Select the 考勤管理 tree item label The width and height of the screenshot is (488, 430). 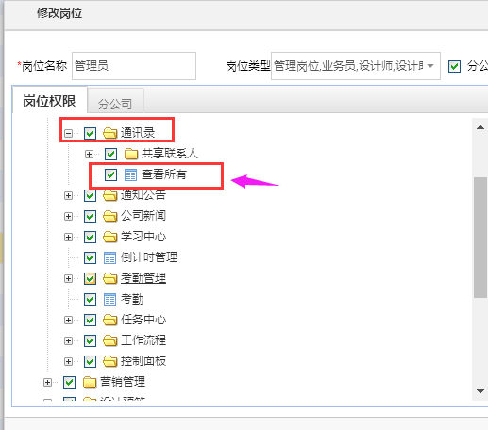pos(143,278)
